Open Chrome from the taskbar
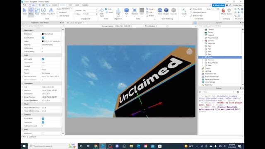The image size is (265, 149). 96,146
